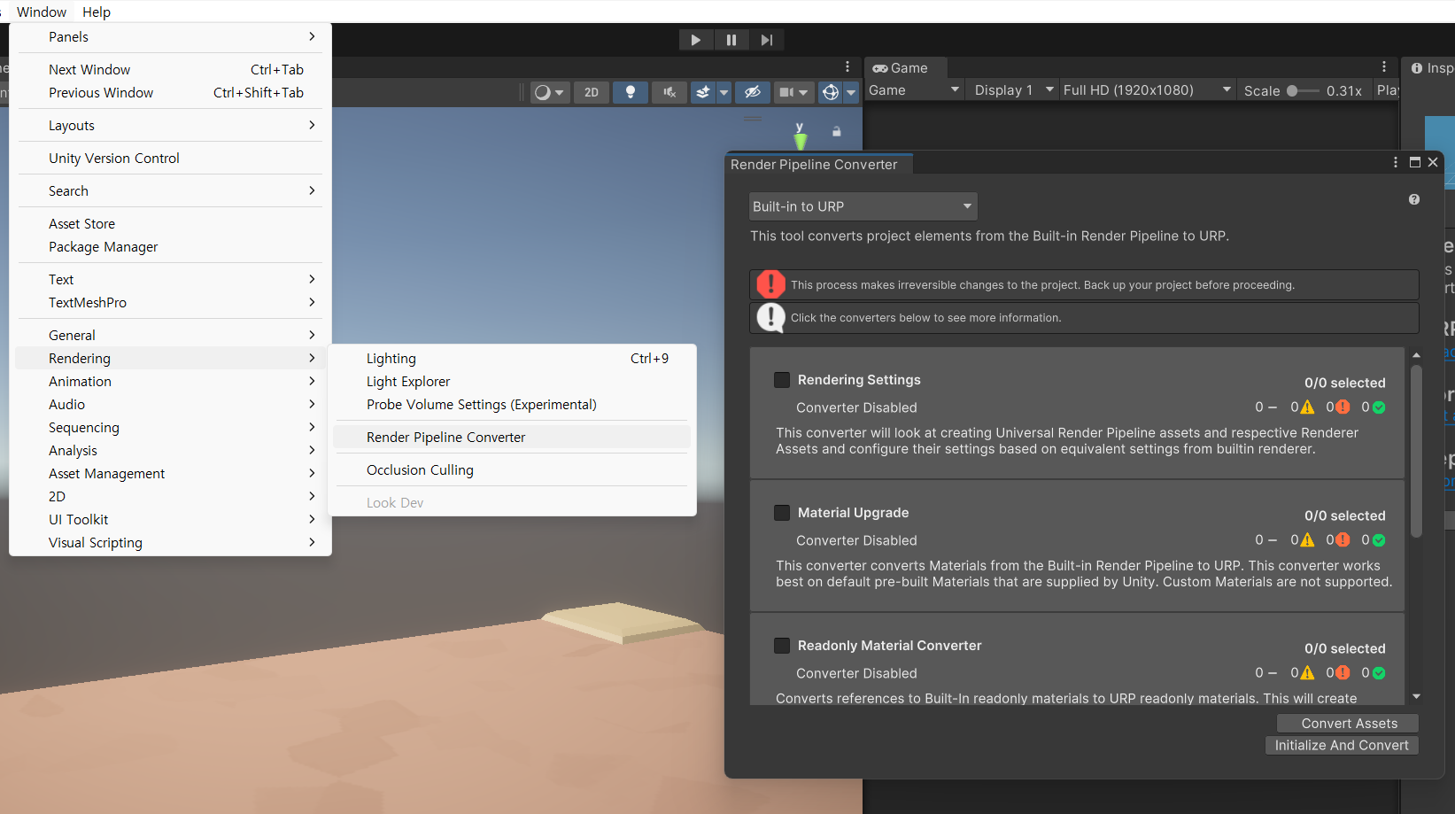Click Rendering Settings warning count icon
1455x814 pixels.
pyautogui.click(x=1307, y=407)
